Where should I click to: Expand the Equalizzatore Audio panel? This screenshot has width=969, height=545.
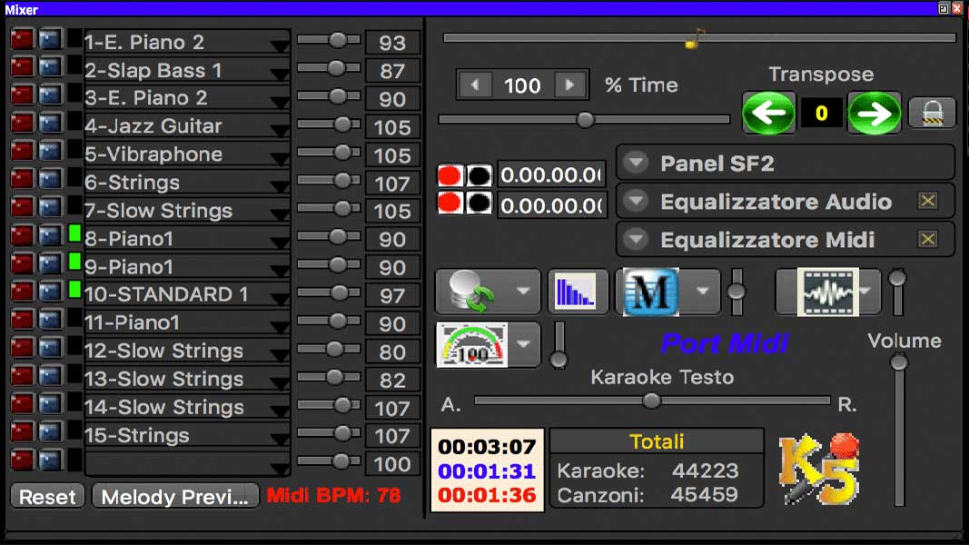634,201
